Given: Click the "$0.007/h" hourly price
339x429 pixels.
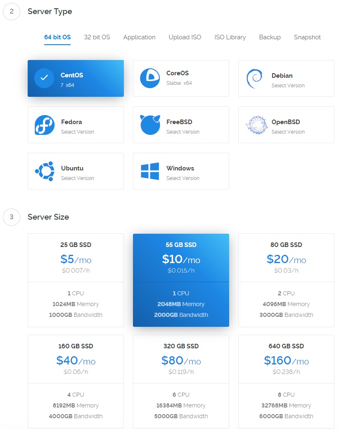Looking at the screenshot, I should (76, 271).
